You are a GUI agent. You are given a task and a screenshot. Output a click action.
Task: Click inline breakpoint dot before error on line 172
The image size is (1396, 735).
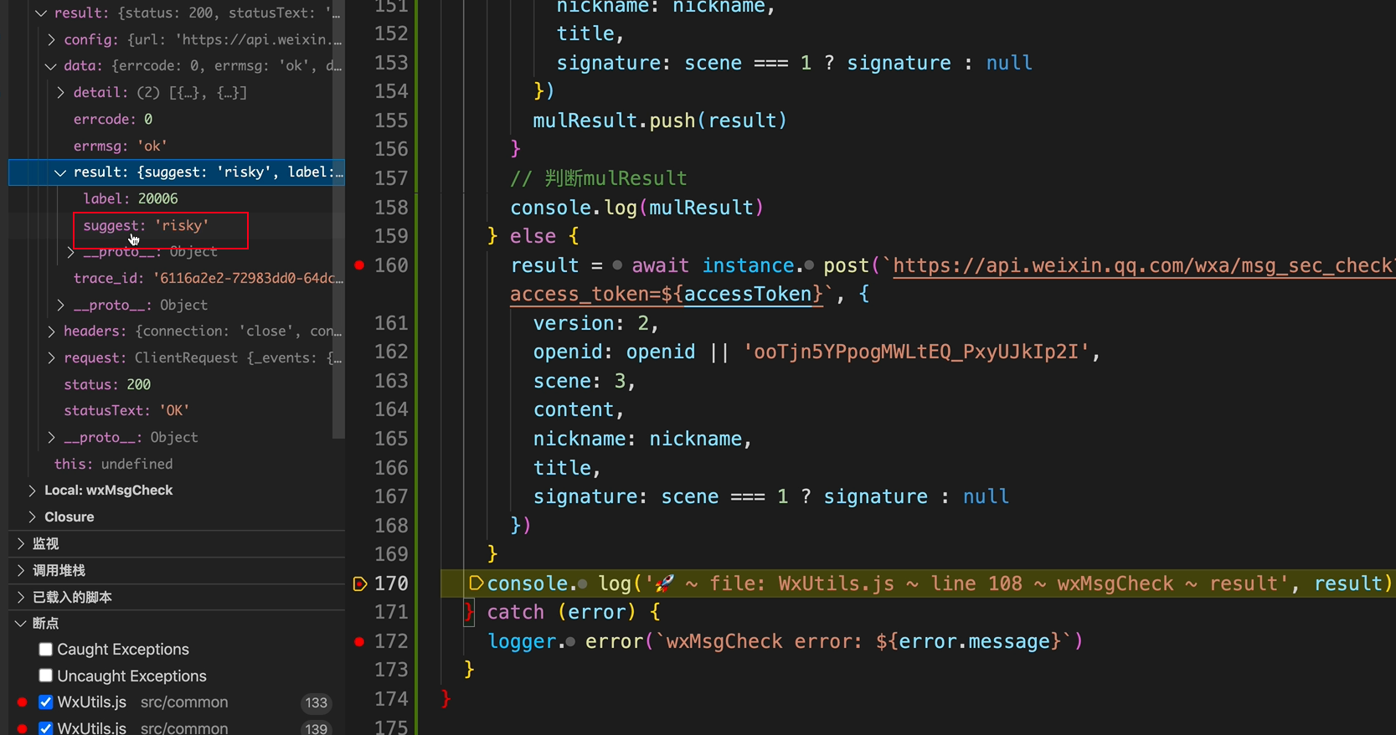click(570, 642)
